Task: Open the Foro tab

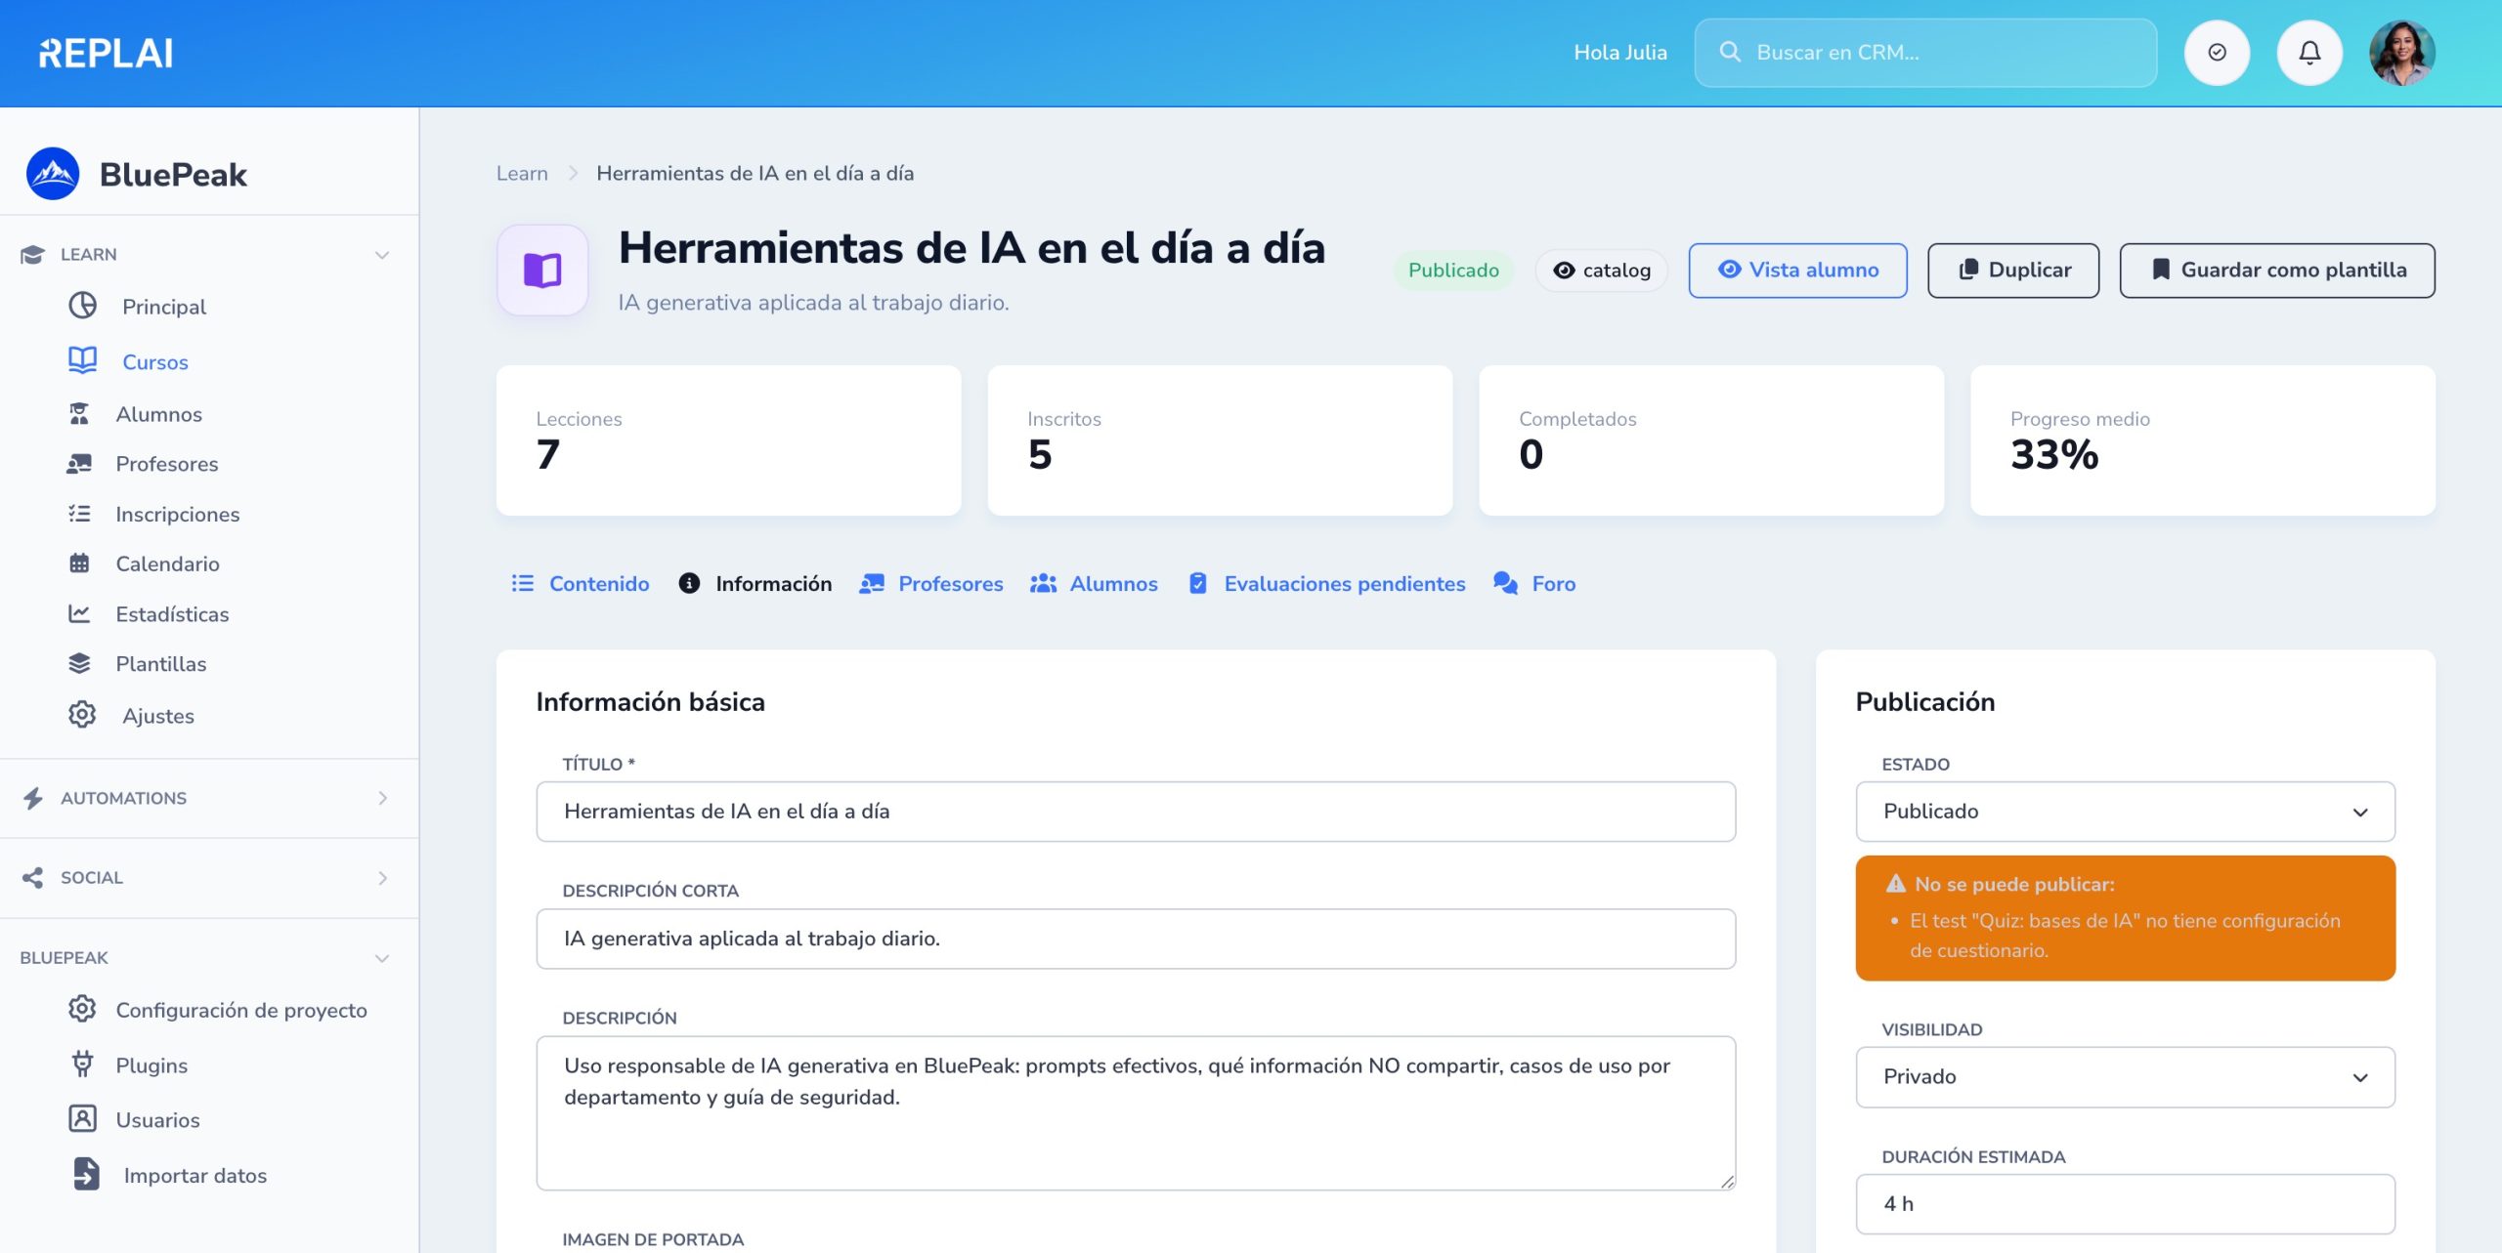Action: pos(1534,583)
